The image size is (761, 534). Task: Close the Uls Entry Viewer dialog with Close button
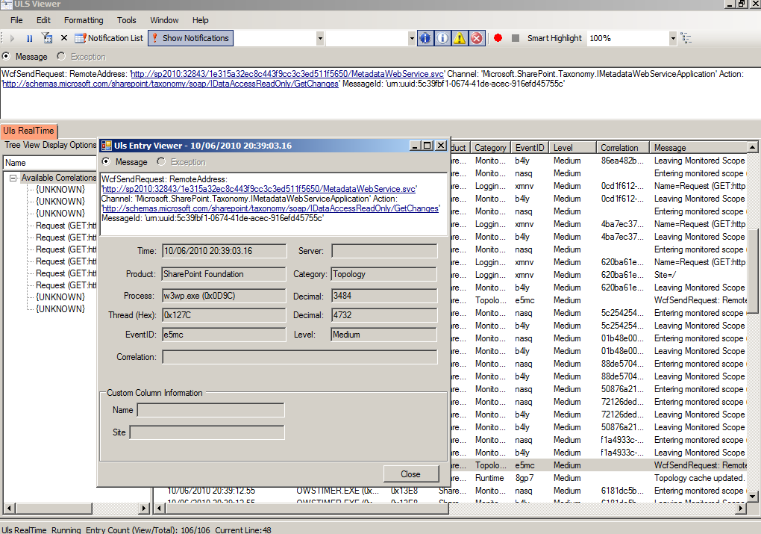410,474
